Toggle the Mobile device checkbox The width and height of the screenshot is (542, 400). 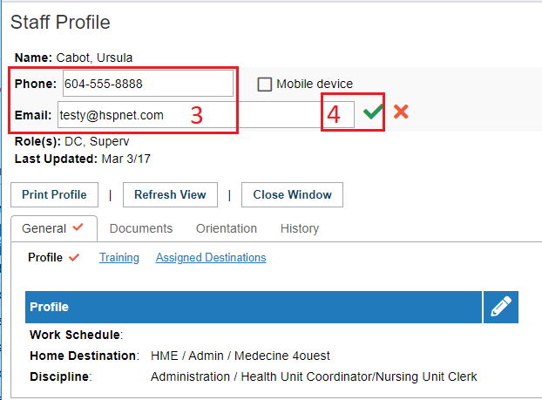coord(264,84)
